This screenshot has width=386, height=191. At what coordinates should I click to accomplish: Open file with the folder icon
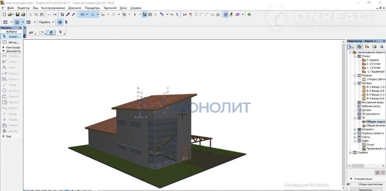coord(10,14)
